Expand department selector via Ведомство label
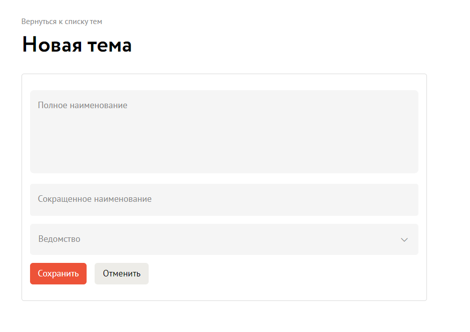This screenshot has width=470, height=332. 59,239
